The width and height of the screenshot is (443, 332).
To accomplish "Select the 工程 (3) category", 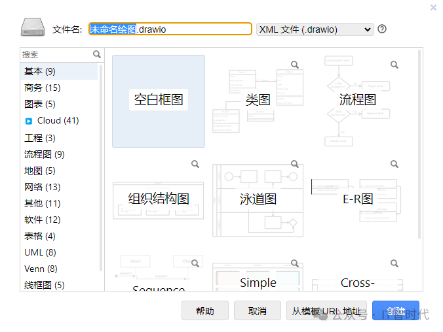I will pos(60,138).
